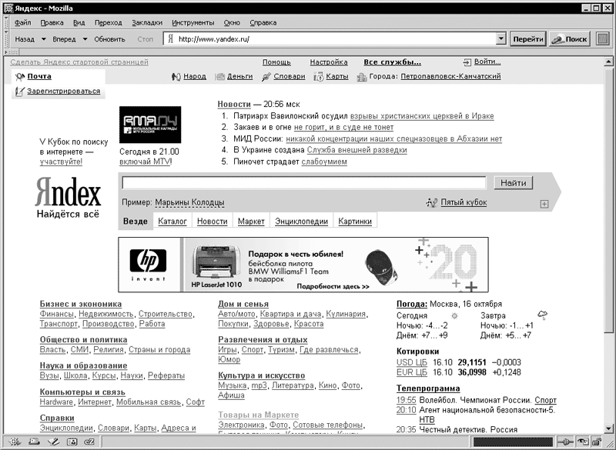Open the HP LaserJet 1010 banner ad
This screenshot has height=450, width=616.
(x=303, y=265)
